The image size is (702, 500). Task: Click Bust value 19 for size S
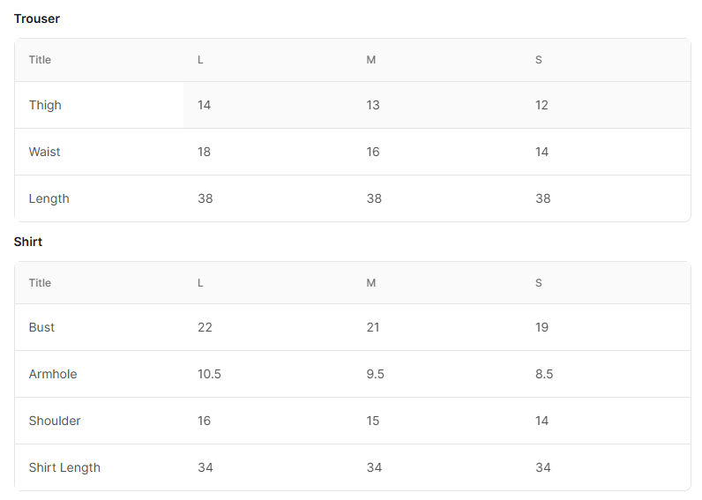coord(541,327)
